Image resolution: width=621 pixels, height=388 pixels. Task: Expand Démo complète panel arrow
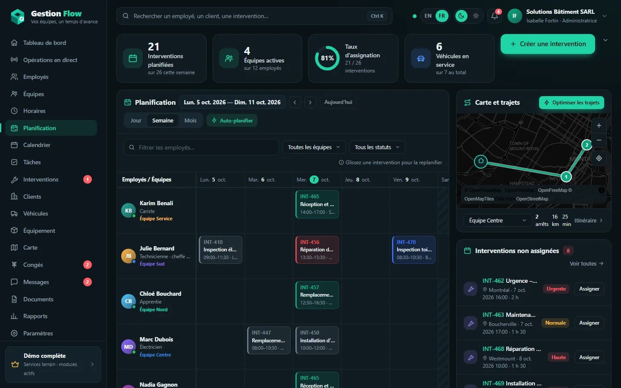[x=92, y=364]
